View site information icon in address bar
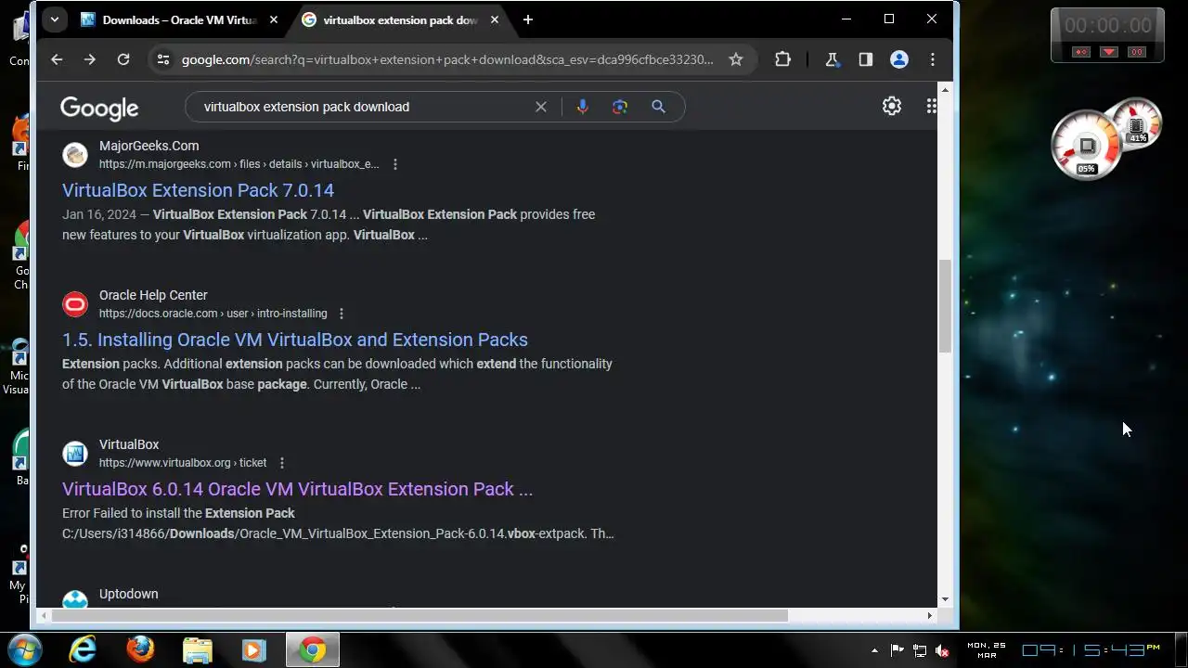 coord(163,59)
